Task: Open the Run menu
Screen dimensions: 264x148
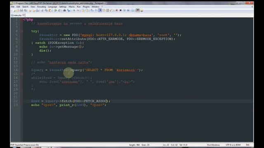Action: tap(79, 7)
